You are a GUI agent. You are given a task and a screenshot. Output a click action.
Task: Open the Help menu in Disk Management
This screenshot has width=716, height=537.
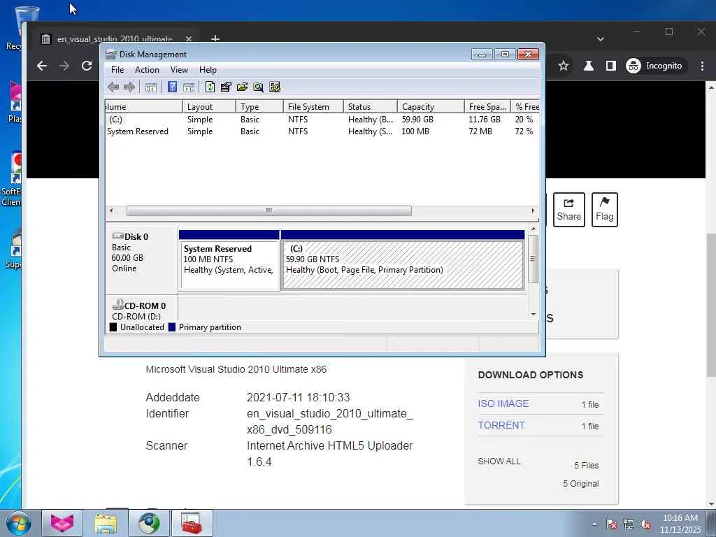[x=208, y=70]
